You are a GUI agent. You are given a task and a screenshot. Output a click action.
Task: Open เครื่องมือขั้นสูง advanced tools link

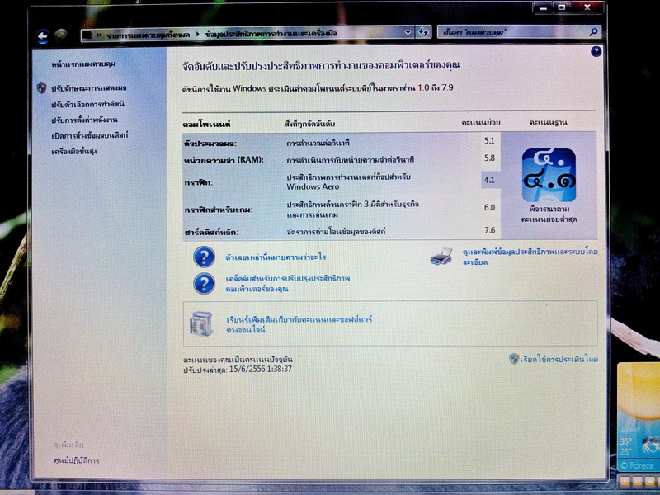click(73, 151)
